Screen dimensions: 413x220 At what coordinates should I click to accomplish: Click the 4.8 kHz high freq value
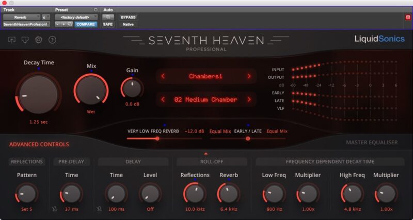[352, 210]
